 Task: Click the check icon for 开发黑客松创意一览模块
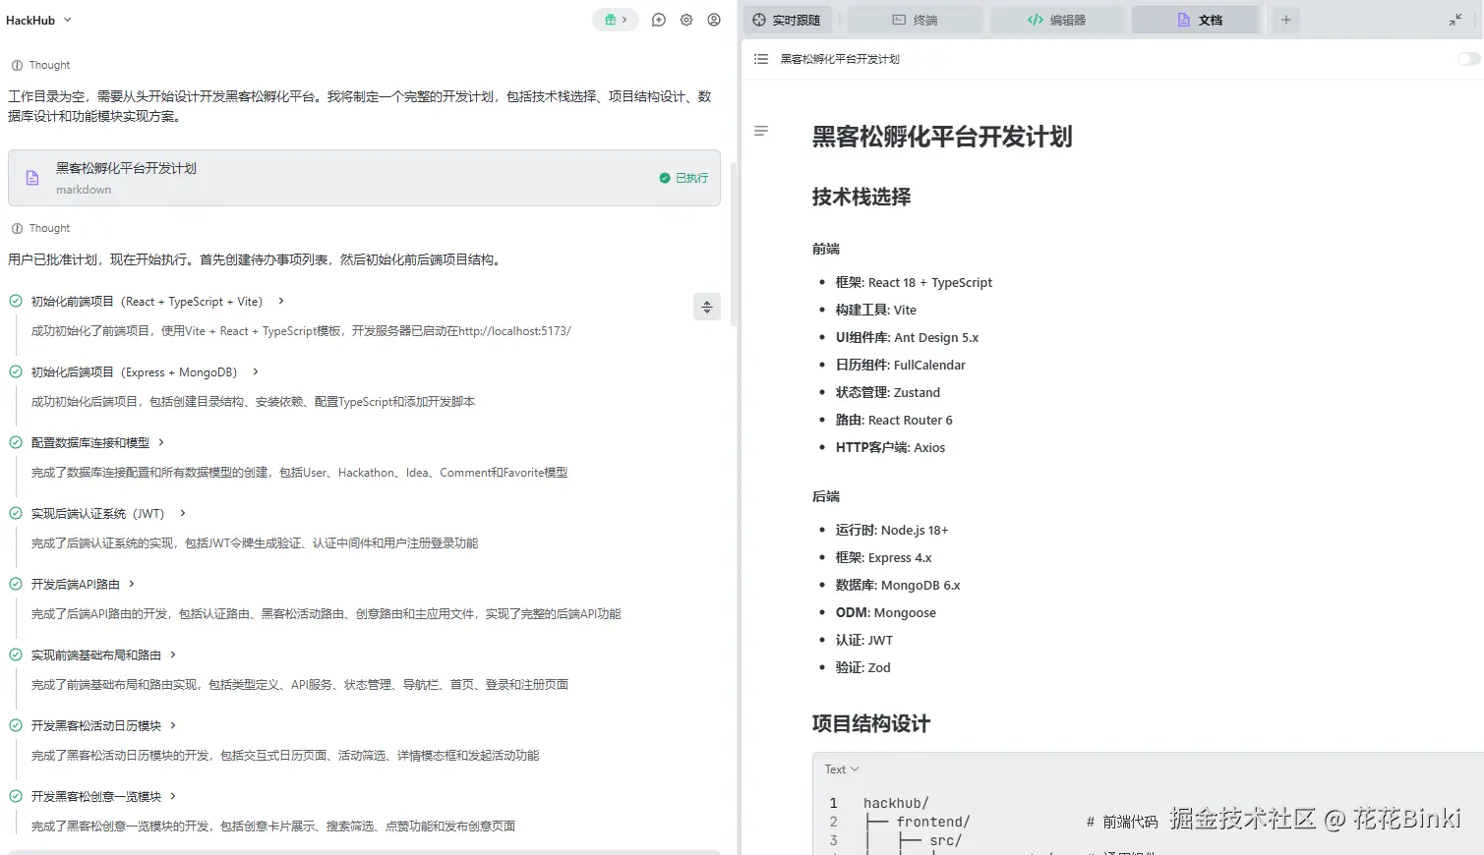pos(16,796)
